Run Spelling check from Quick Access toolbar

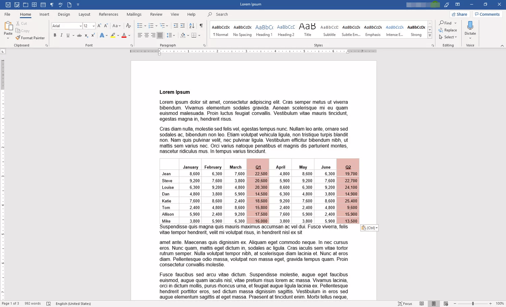click(60, 4)
